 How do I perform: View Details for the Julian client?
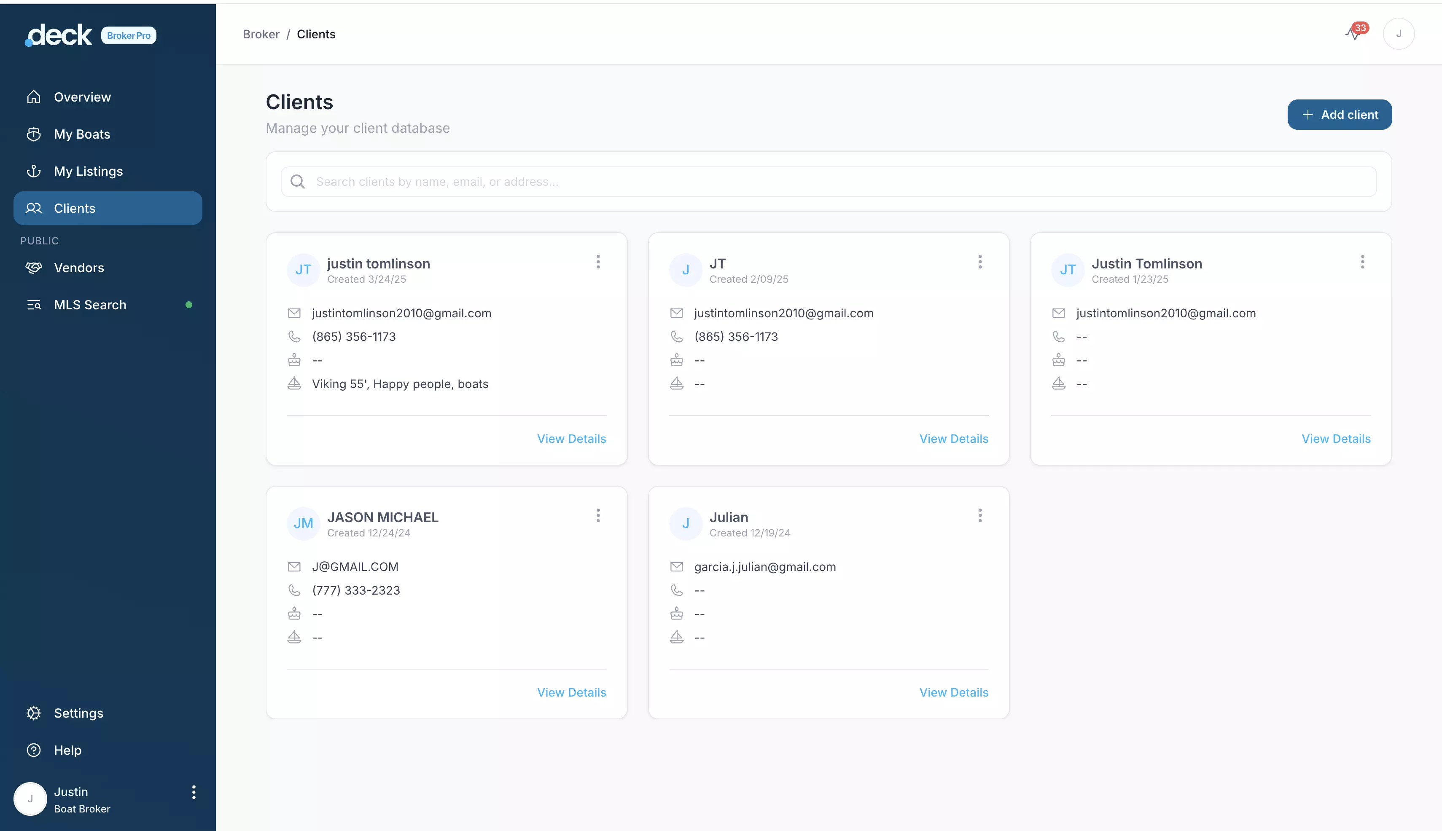point(953,692)
